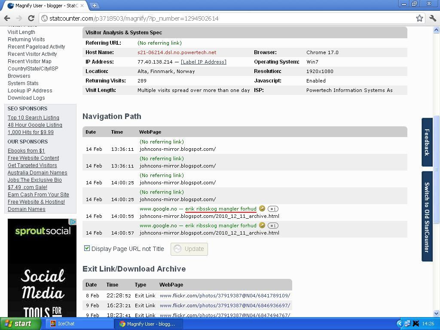Click Domain Names sponsor link
Viewport: 440px width, 330px height.
pyautogui.click(x=26, y=209)
